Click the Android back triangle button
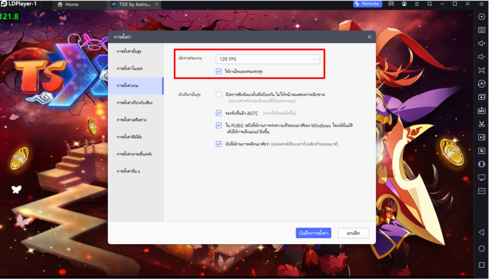489x279 pixels. (x=481, y=232)
